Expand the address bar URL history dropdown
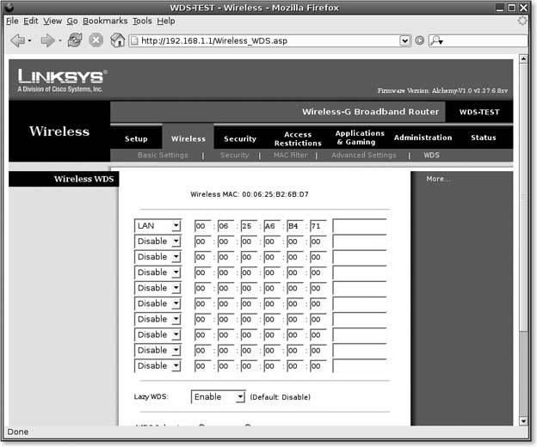This screenshot has height=447, width=537. pyautogui.click(x=405, y=40)
